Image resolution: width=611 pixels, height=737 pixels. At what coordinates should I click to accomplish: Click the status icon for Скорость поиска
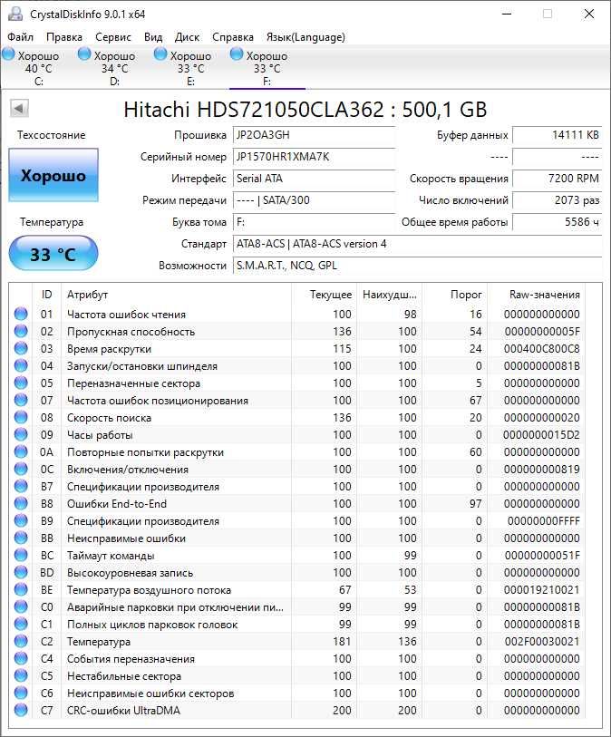pyautogui.click(x=21, y=417)
